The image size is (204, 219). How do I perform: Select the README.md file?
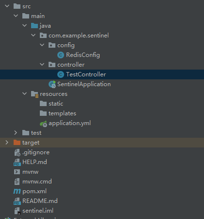102,201
